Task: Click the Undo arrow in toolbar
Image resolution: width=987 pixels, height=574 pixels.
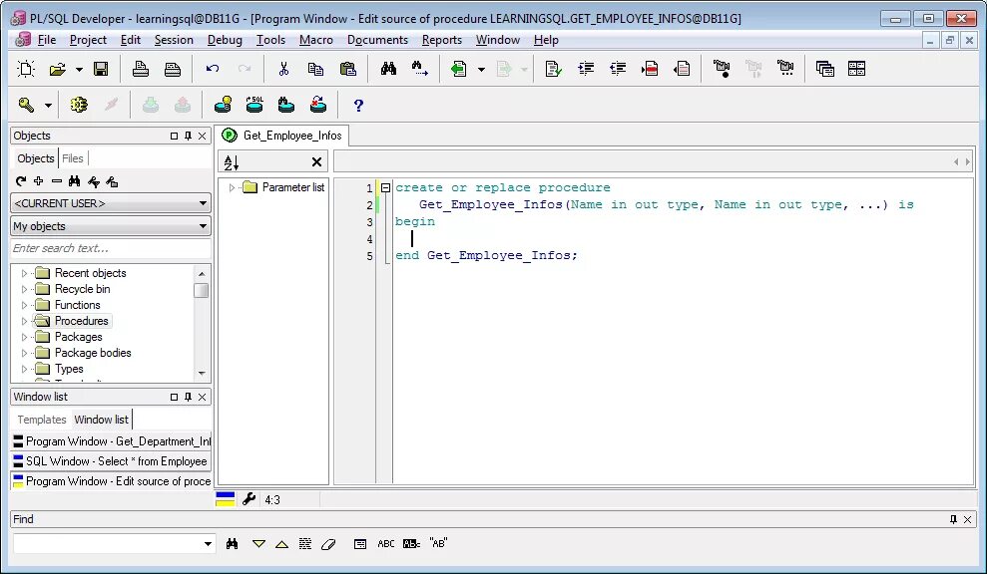Action: pyautogui.click(x=213, y=69)
